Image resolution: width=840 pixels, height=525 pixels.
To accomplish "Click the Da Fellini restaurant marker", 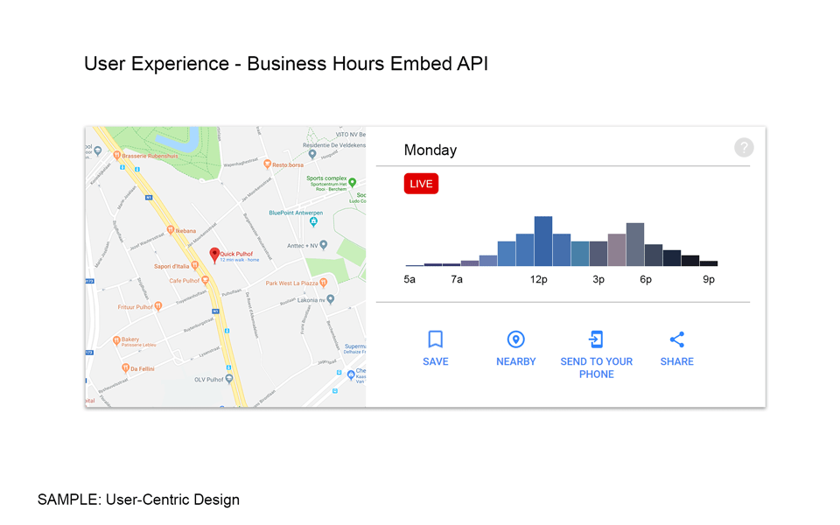I will [125, 367].
